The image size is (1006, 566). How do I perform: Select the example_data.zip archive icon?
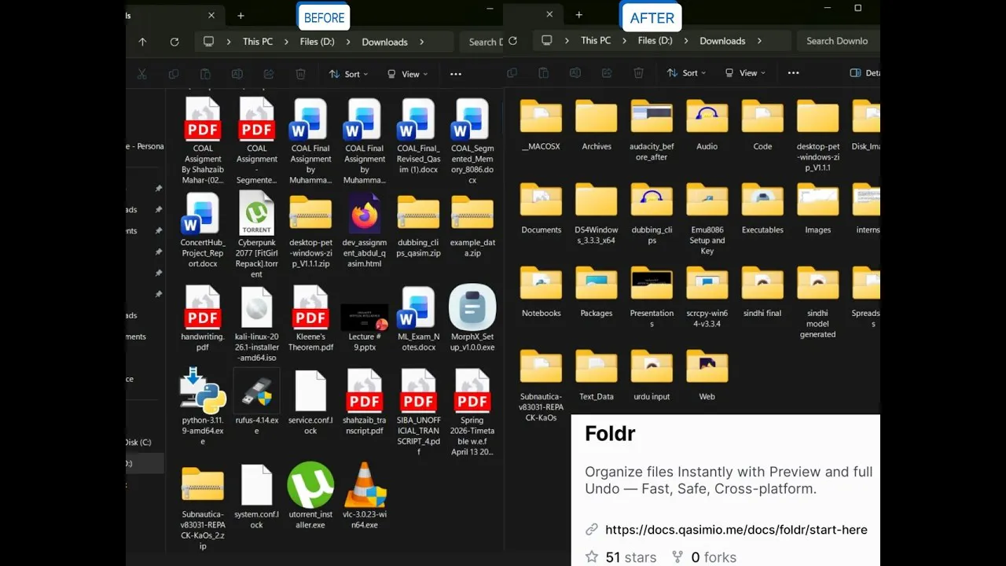(x=472, y=213)
